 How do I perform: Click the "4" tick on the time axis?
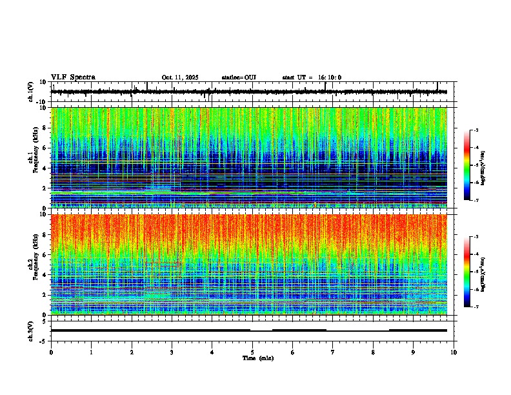[x=212, y=352]
